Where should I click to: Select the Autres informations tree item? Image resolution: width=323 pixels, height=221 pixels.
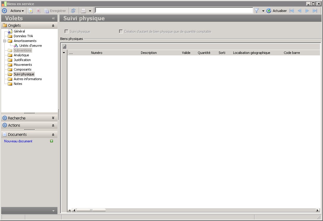(x=28, y=79)
